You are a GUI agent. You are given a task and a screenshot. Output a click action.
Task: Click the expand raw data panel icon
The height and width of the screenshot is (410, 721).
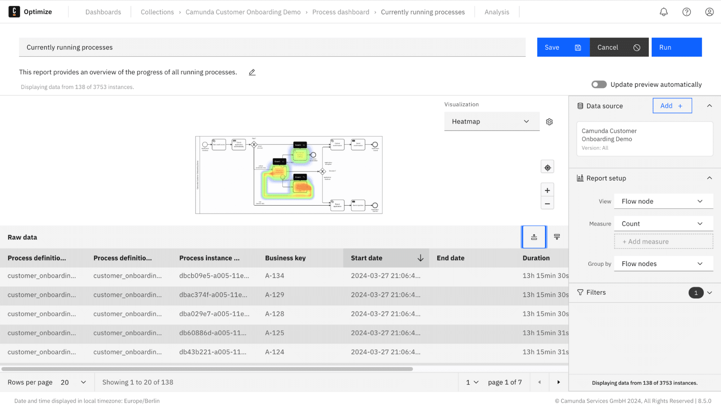coord(534,237)
